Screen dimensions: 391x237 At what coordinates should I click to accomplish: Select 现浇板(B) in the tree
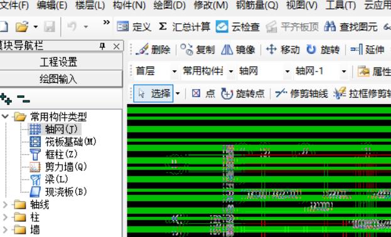66,192
